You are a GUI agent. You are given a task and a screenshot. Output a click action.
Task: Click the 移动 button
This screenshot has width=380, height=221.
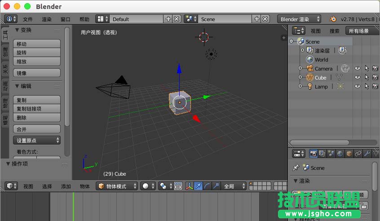coord(37,44)
